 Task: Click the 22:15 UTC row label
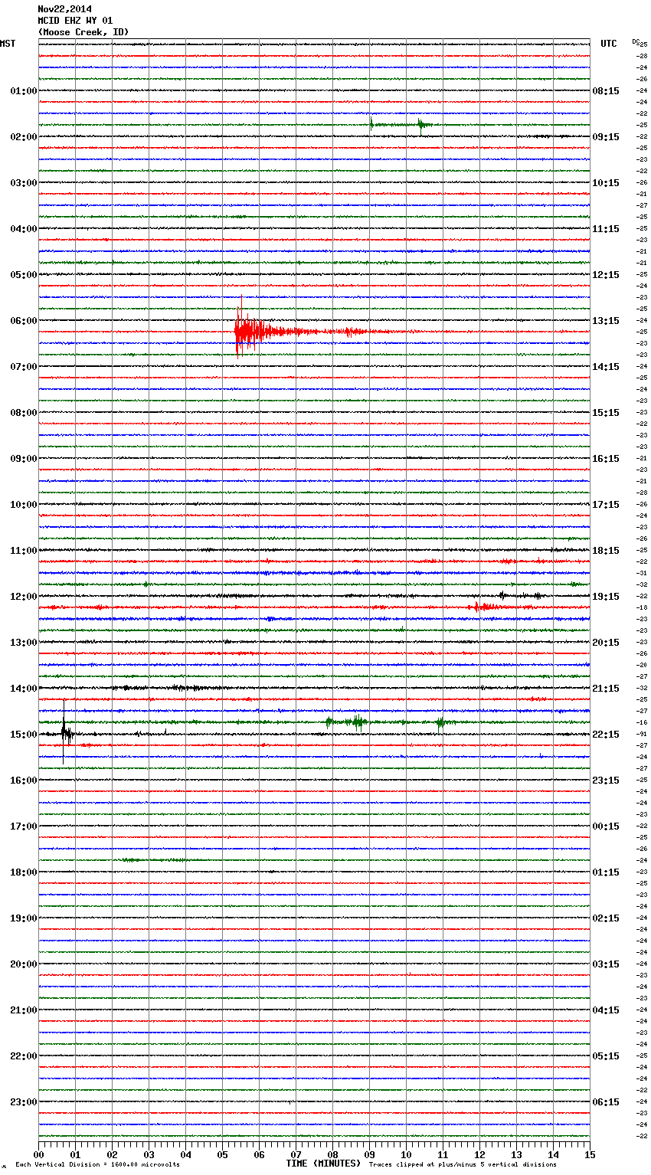click(606, 735)
